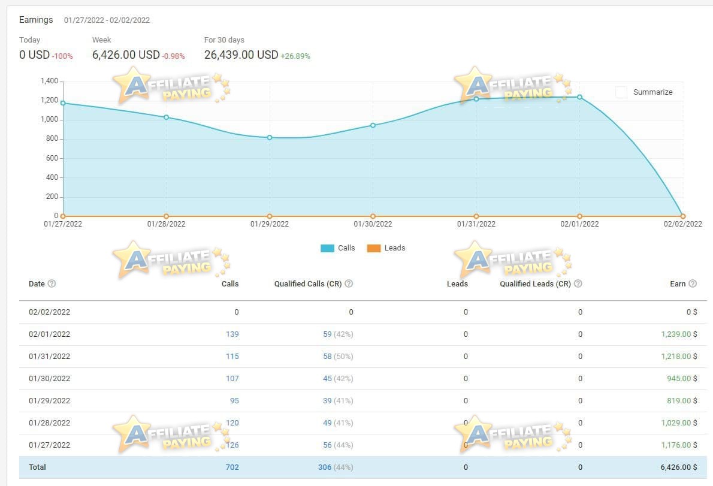
Task: Sort table by the Leads column header
Action: (457, 283)
